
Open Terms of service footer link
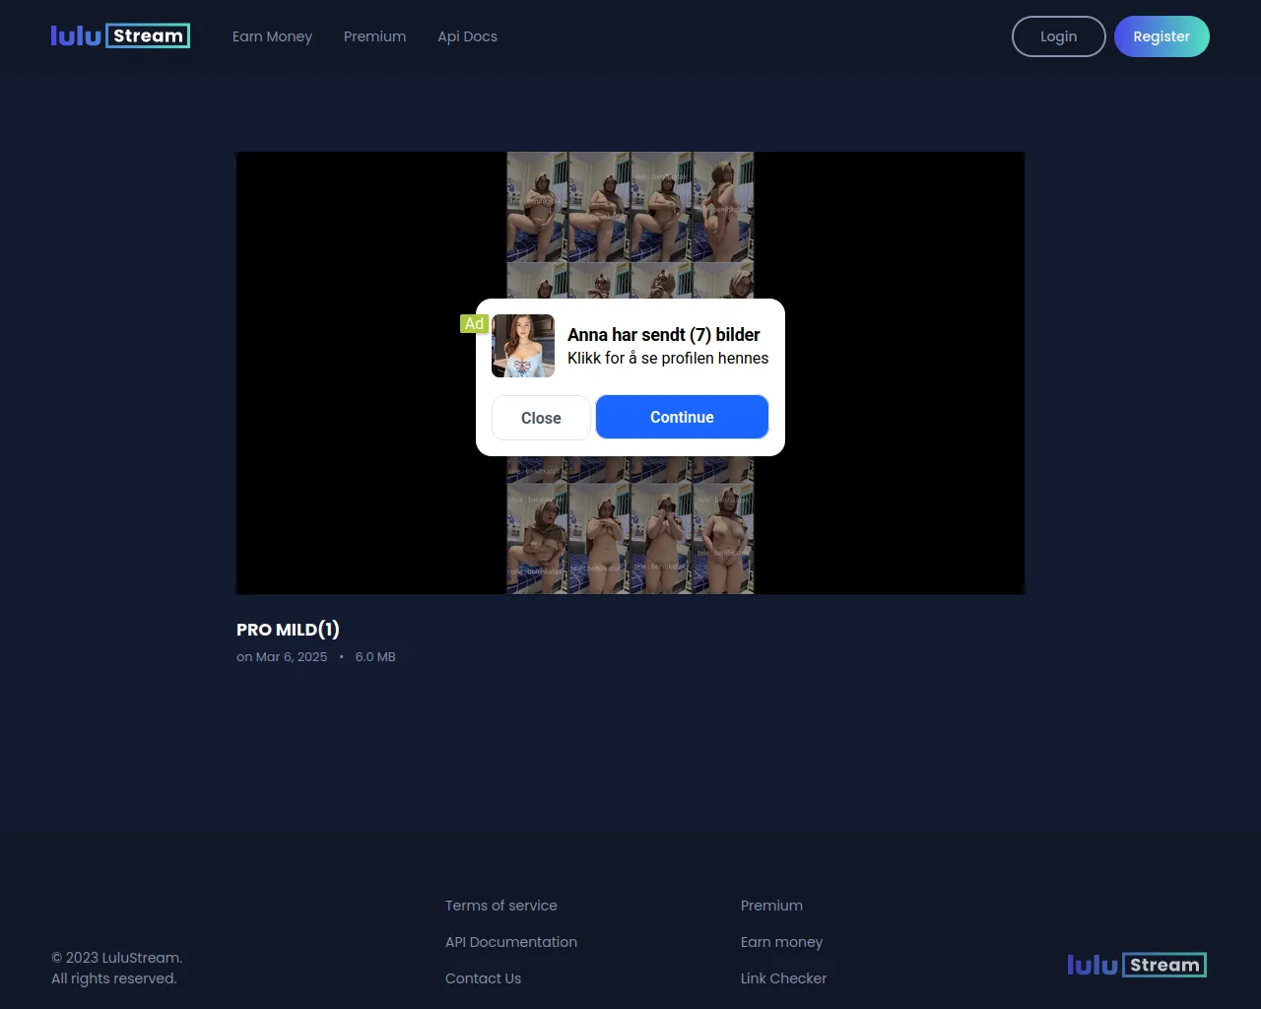point(500,906)
